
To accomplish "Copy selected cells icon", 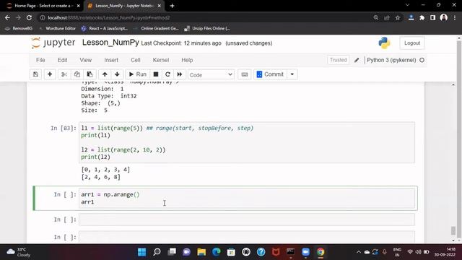I will [x=77, y=74].
